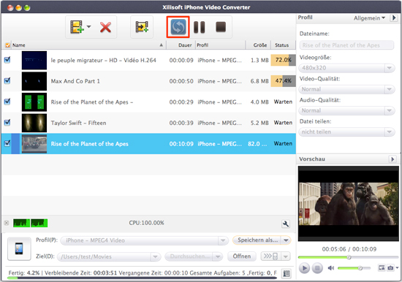This screenshot has height=282, width=402.
Task: Click the Name column sort arrow
Action: point(162,45)
